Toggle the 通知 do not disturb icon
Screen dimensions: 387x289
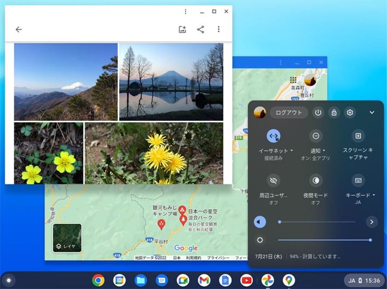pos(316,136)
